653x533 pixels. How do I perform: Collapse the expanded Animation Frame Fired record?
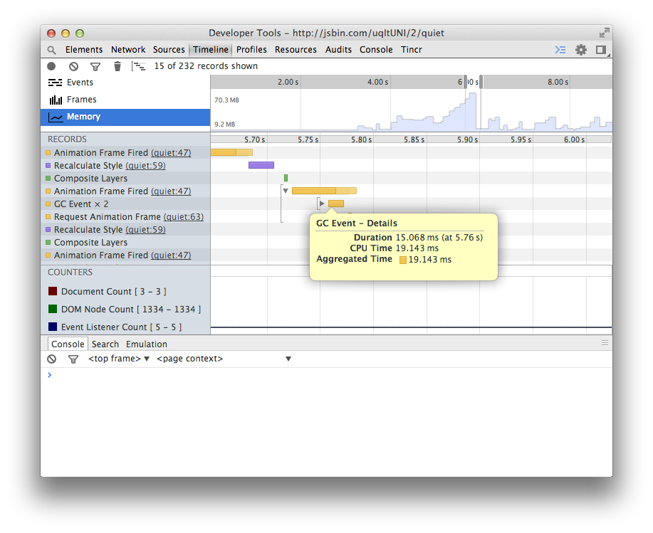pos(286,191)
